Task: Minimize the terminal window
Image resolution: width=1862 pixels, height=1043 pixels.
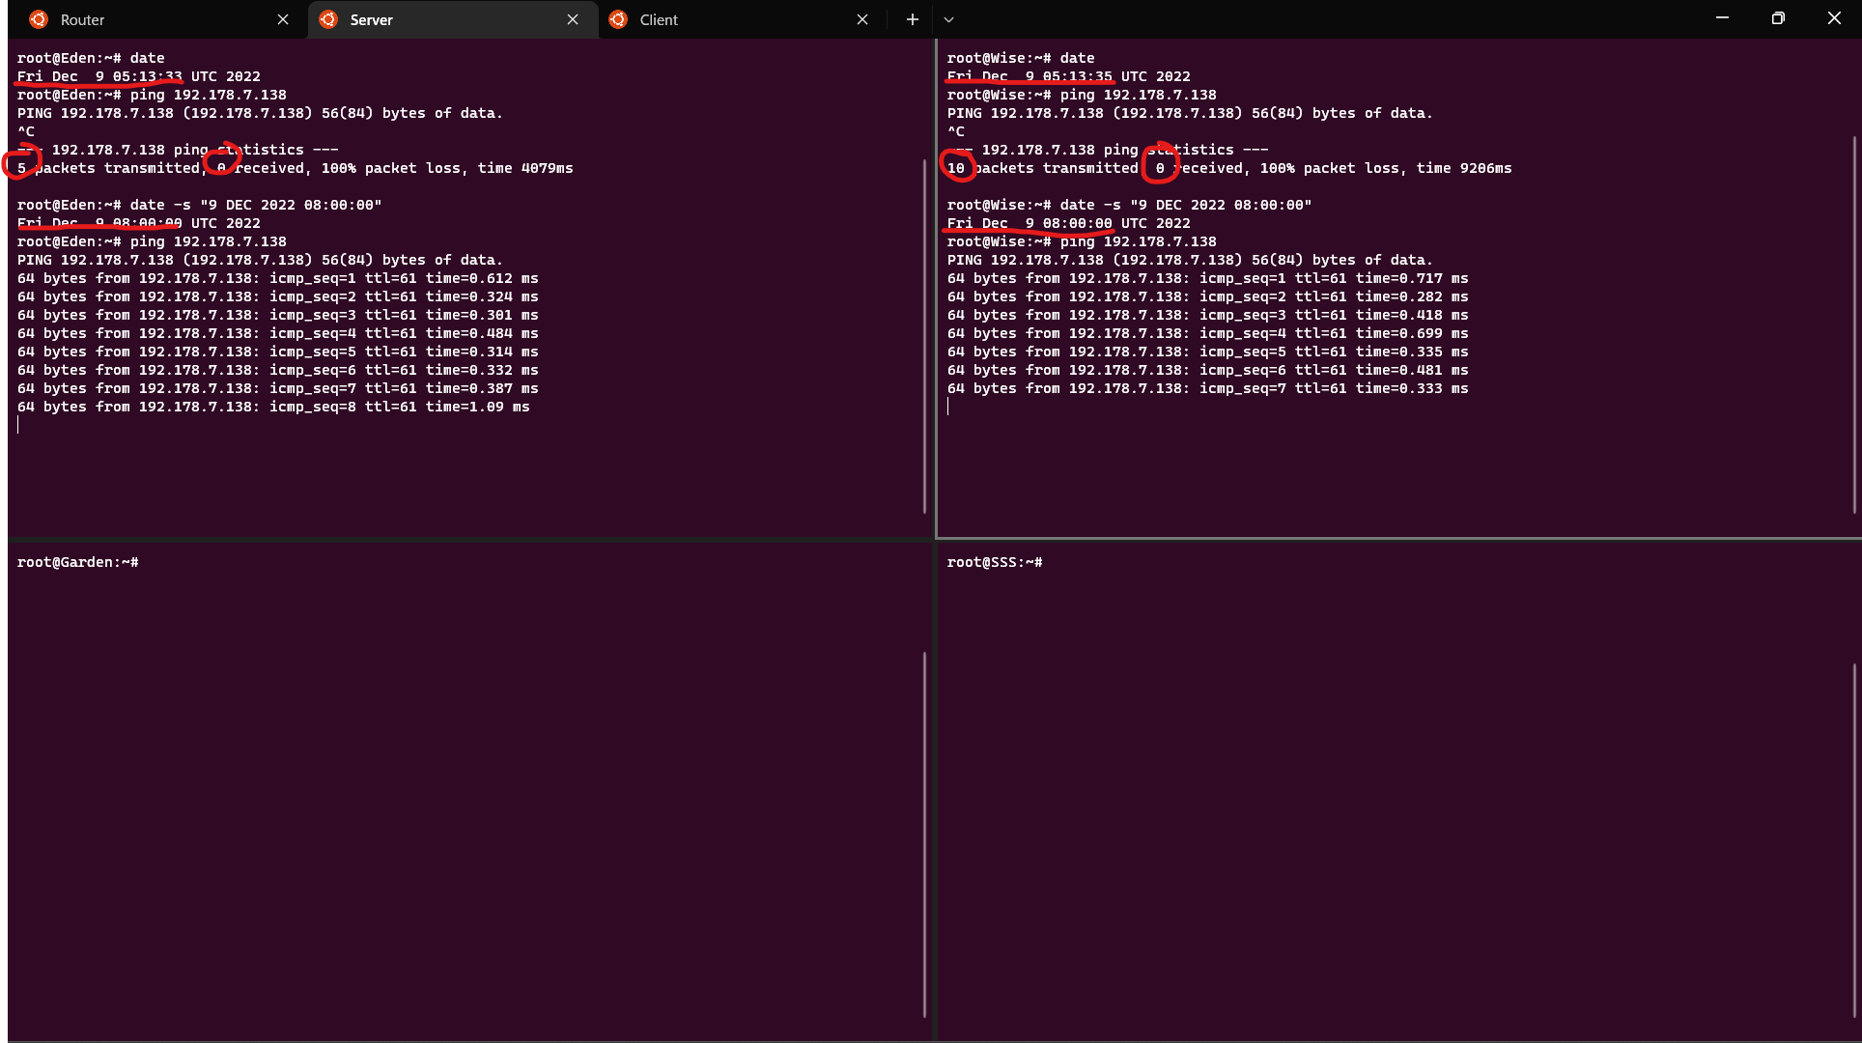Action: [x=1722, y=17]
